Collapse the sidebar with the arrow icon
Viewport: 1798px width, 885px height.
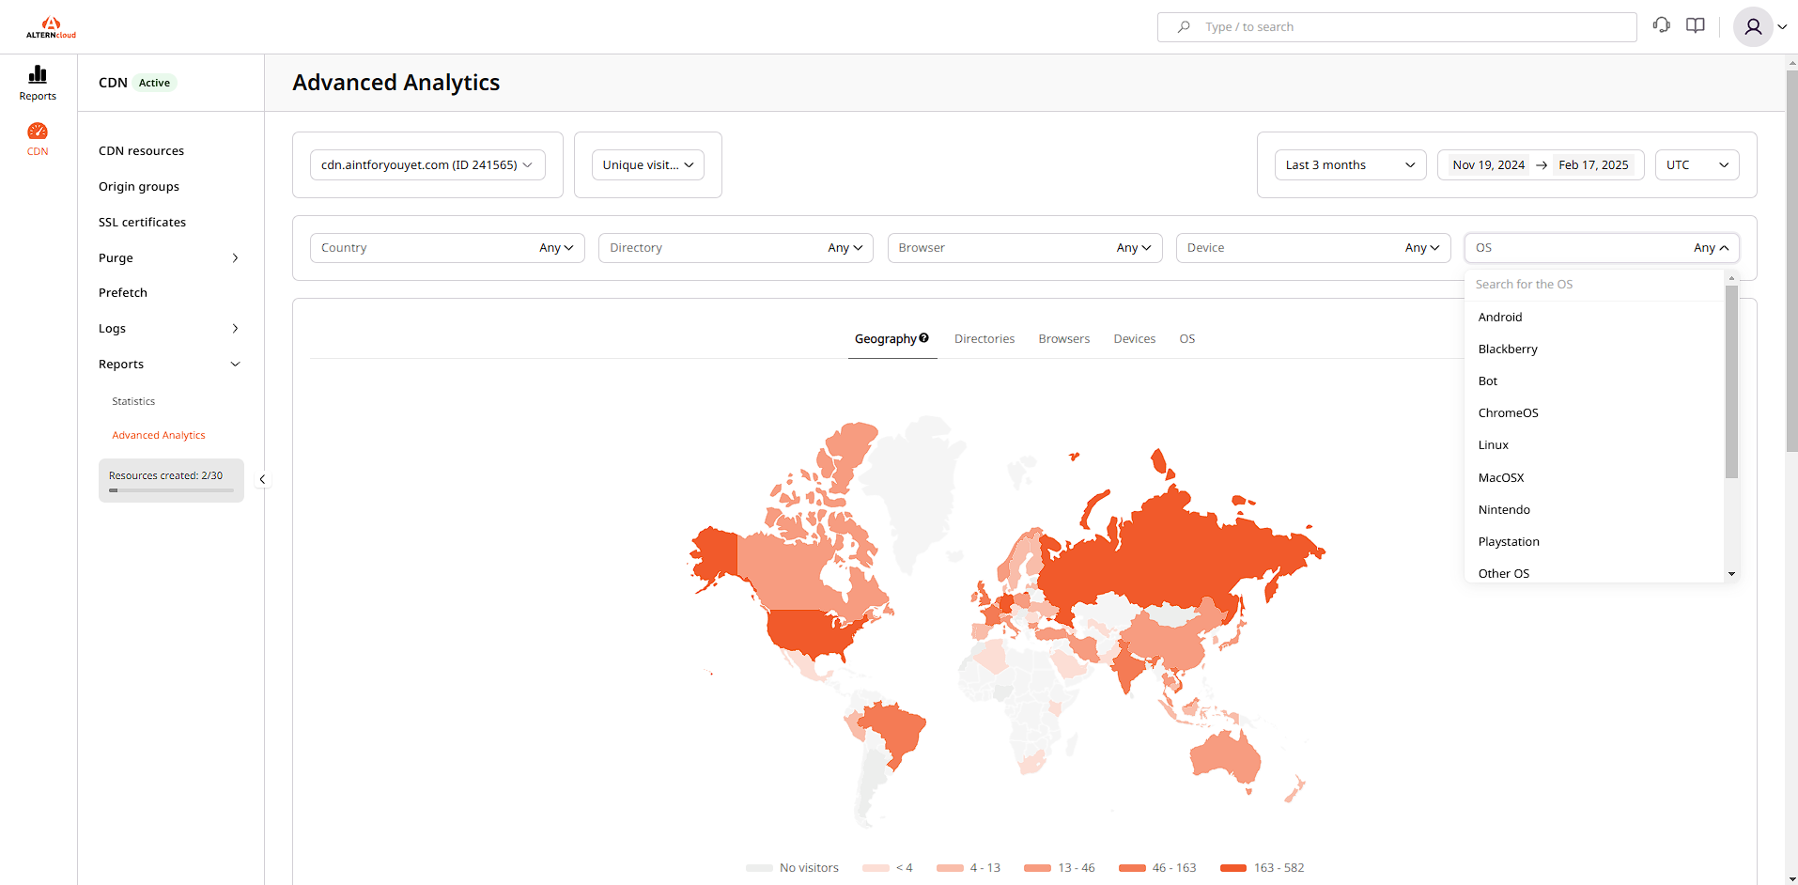click(262, 479)
